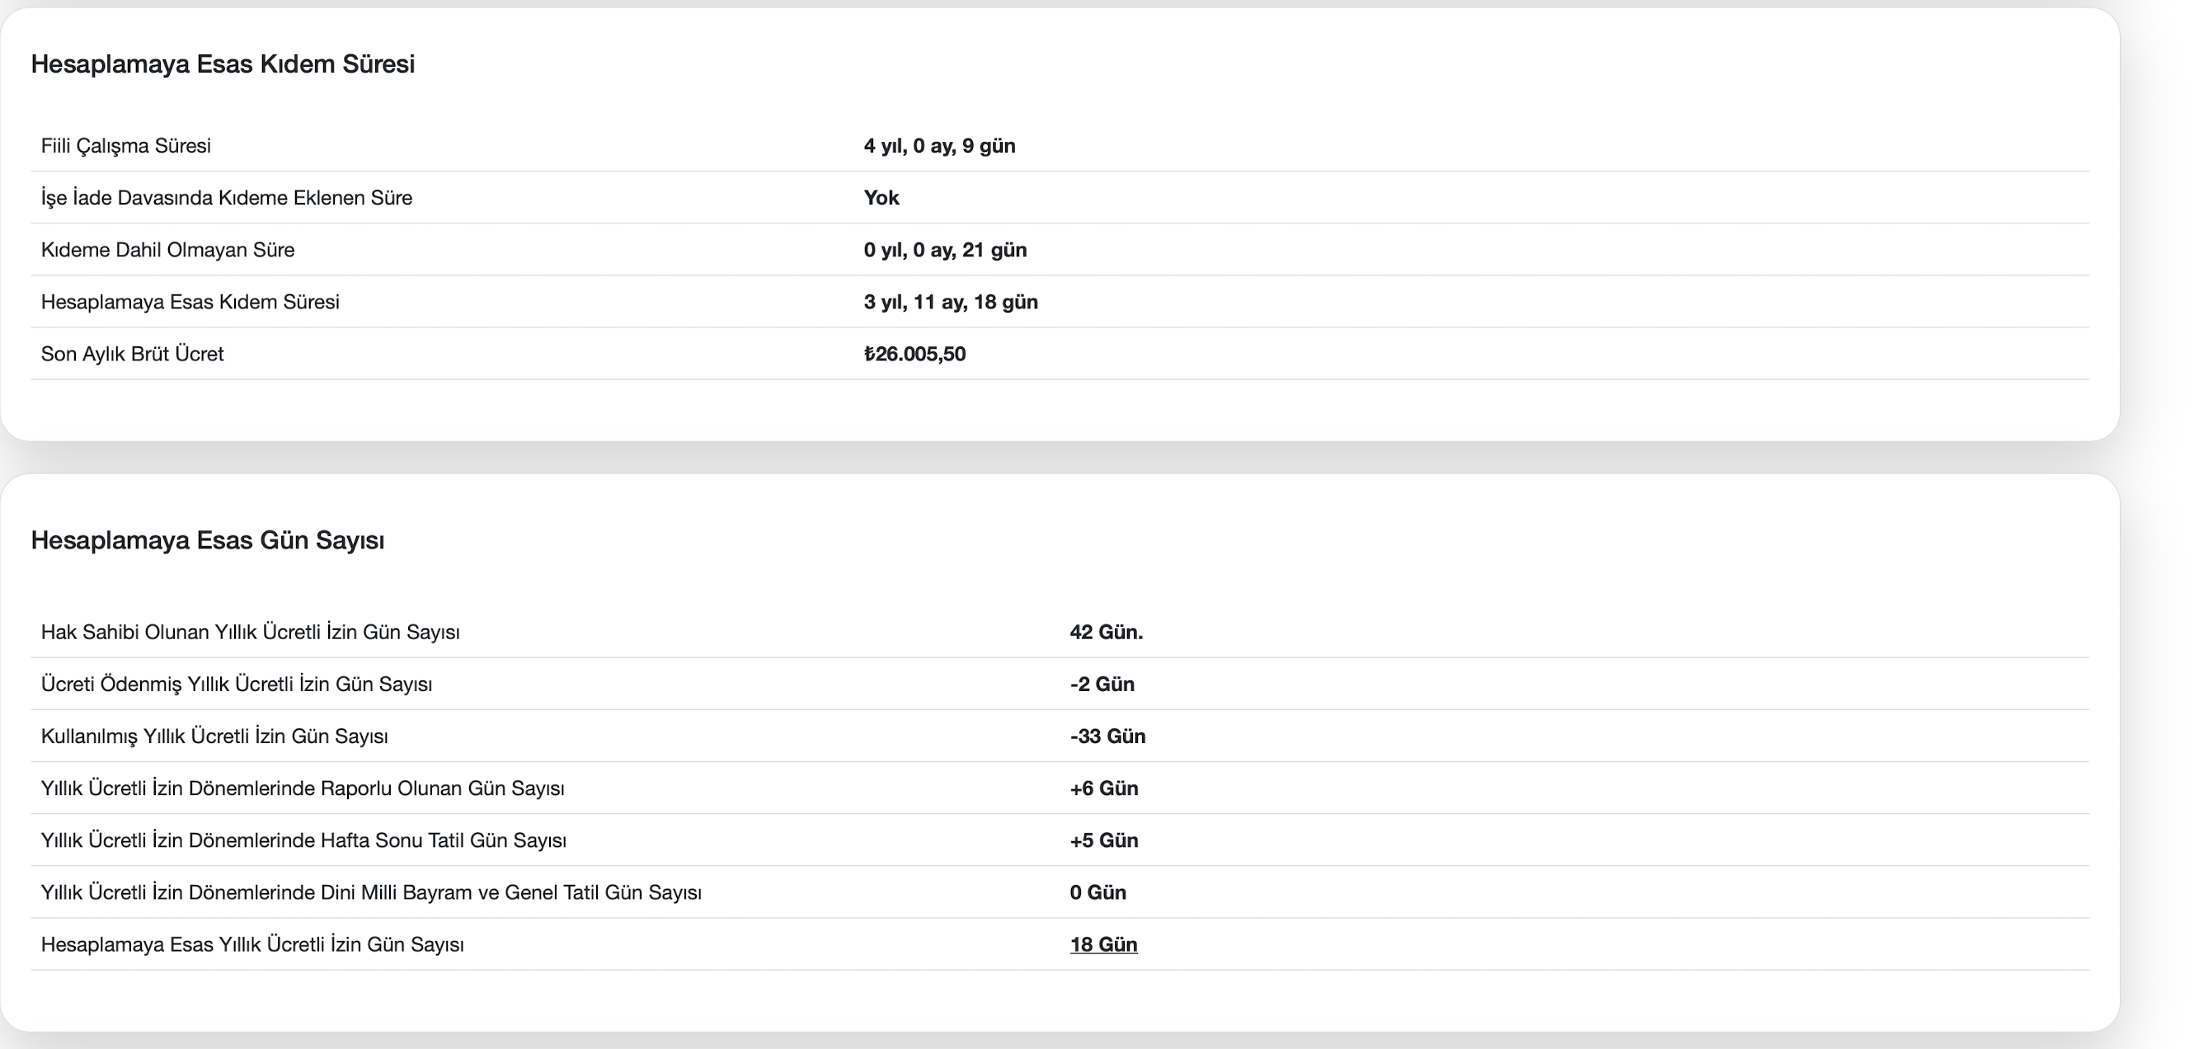This screenshot has height=1049, width=2200.
Task: Select the Son Aylık Brüt Ücret label
Action: pos(133,355)
